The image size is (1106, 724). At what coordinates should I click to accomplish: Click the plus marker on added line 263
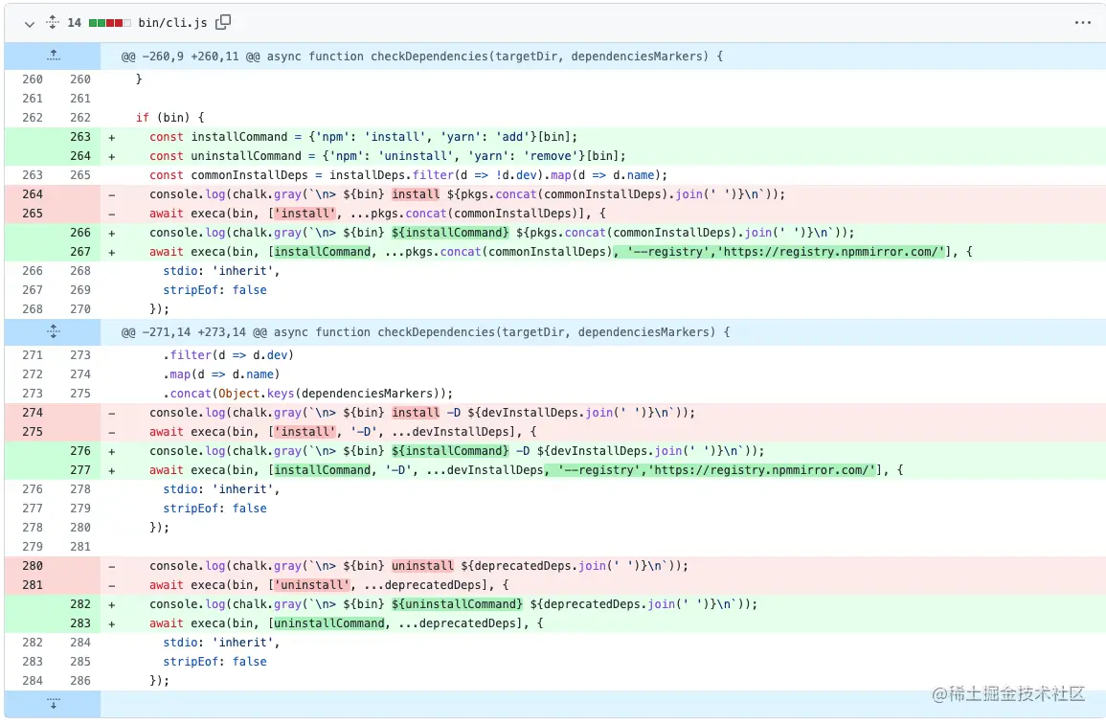click(x=111, y=136)
